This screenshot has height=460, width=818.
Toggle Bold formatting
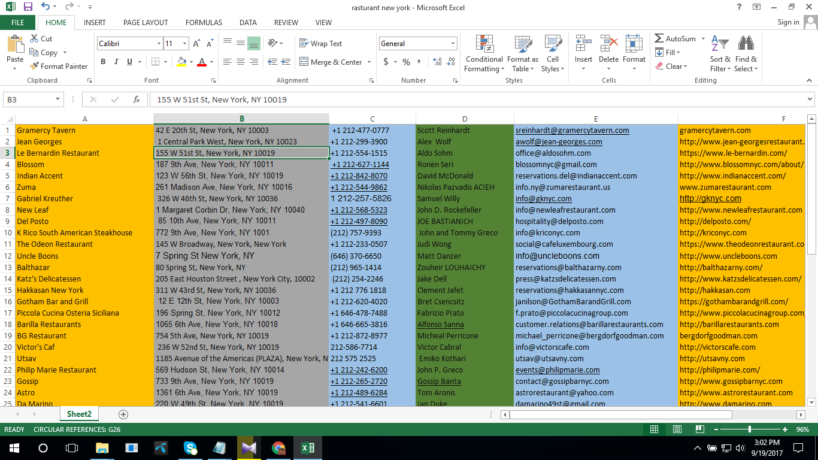pyautogui.click(x=103, y=62)
